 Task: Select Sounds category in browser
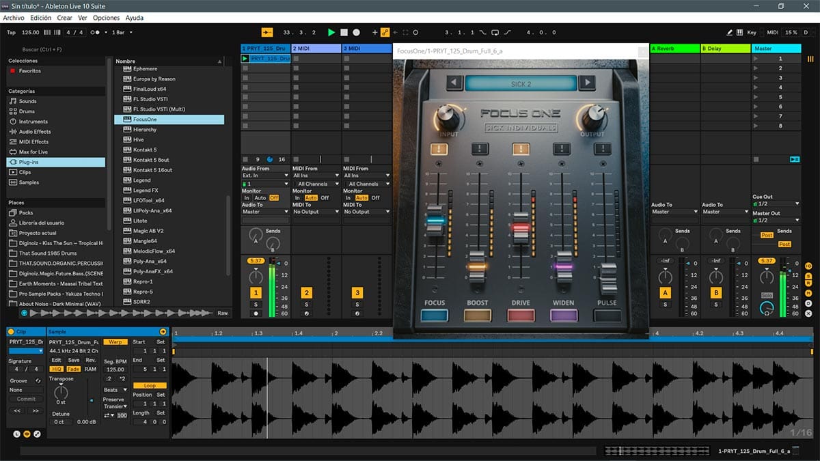55,101
